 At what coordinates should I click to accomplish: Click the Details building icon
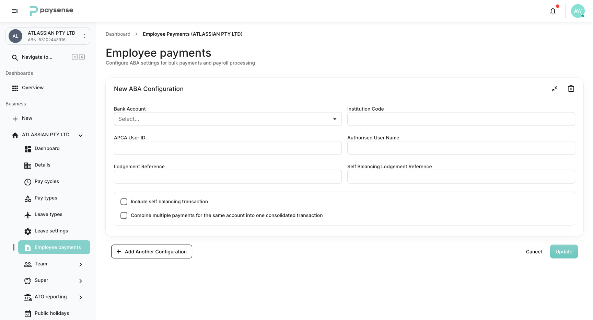pyautogui.click(x=28, y=165)
